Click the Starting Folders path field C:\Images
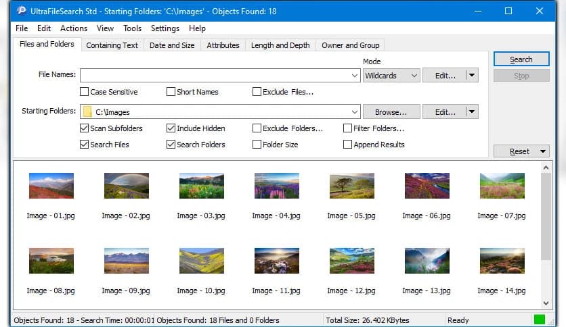Viewport: 566px width, 327px height. [x=220, y=112]
